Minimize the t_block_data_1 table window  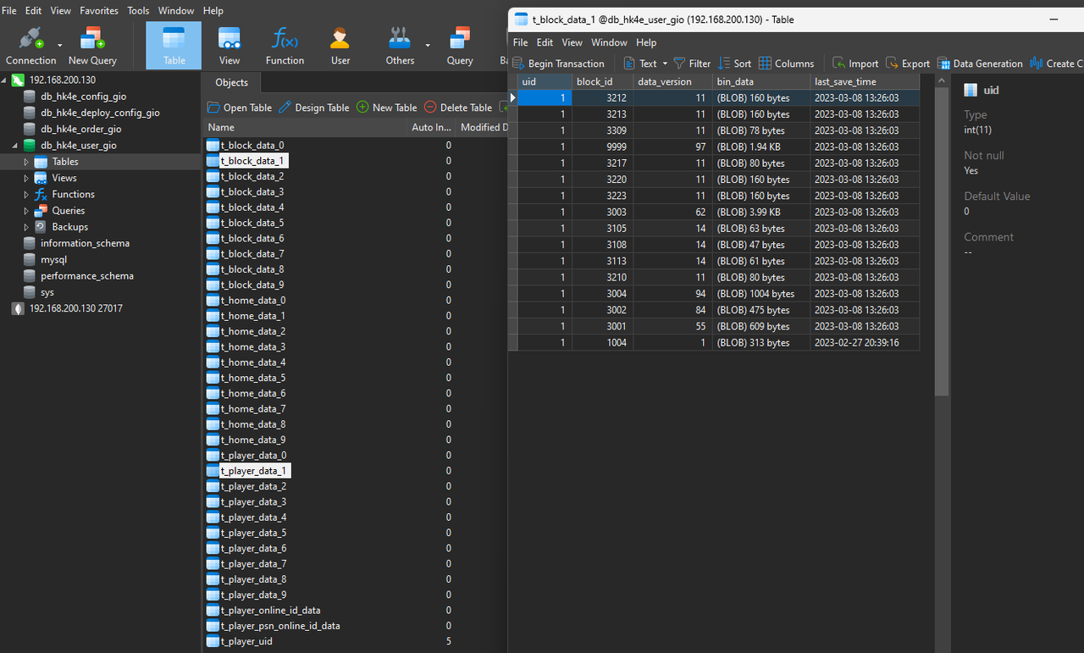[1054, 19]
